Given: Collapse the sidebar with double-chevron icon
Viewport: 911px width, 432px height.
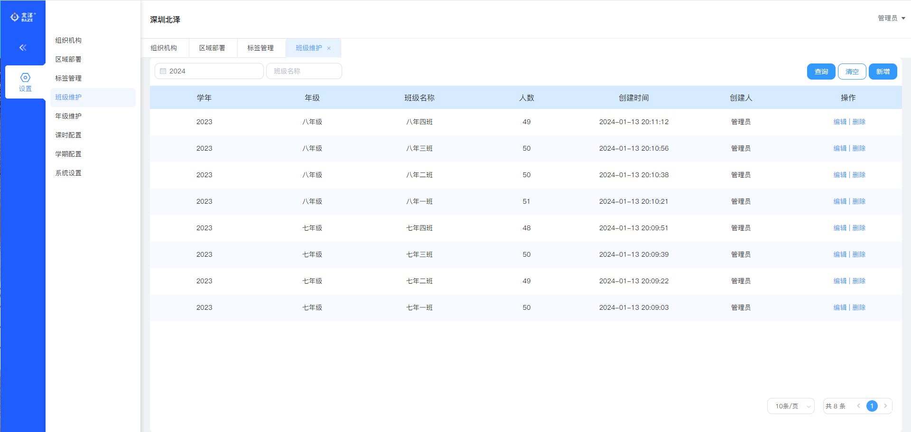Looking at the screenshot, I should [x=23, y=47].
